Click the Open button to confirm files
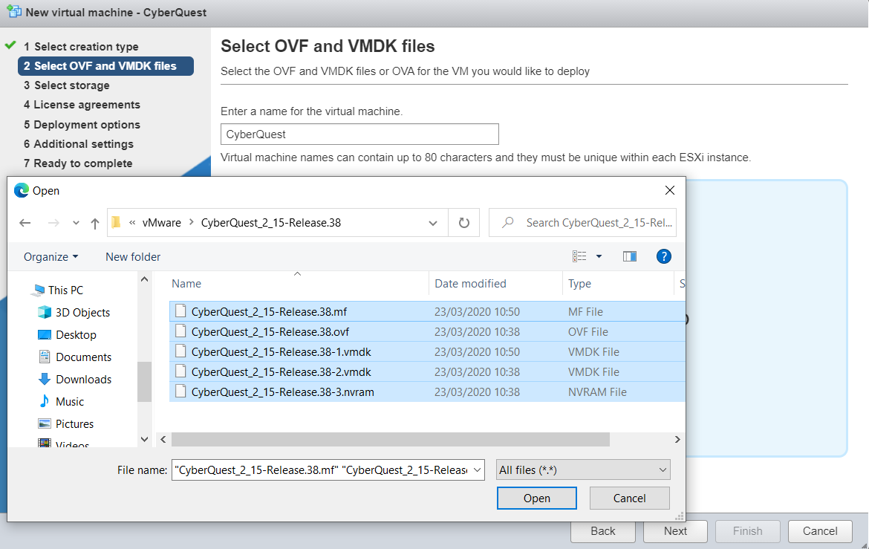 [536, 498]
